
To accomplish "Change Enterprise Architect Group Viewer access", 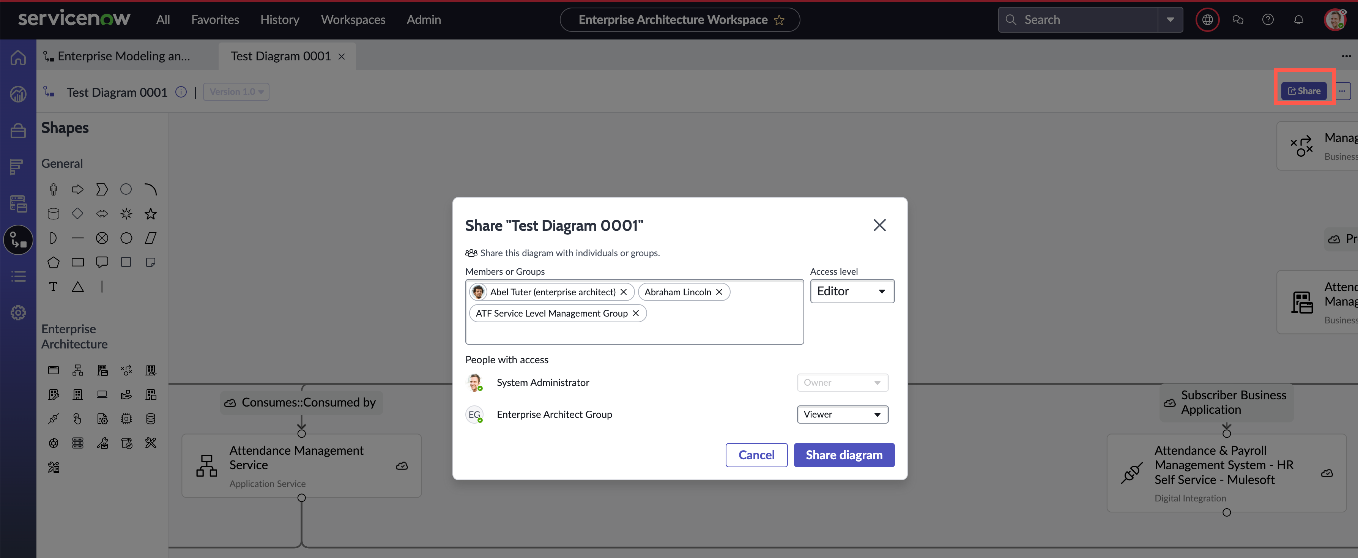I will click(843, 415).
